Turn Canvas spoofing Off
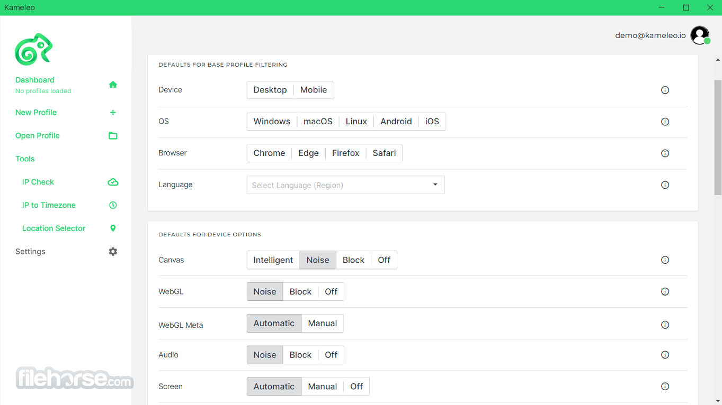This screenshot has height=405, width=722. tap(384, 260)
